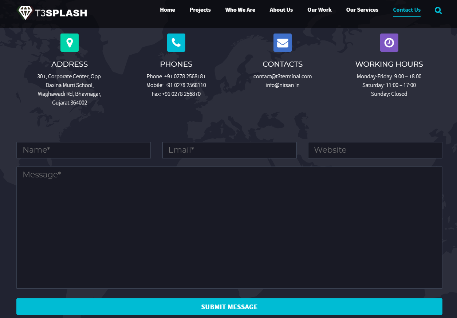Click the blue envelope contacts icon
Screen dimensions: 457x318
tap(283, 43)
